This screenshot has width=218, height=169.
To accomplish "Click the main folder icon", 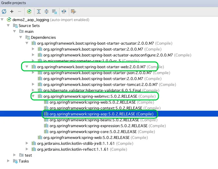I will click(21, 31).
